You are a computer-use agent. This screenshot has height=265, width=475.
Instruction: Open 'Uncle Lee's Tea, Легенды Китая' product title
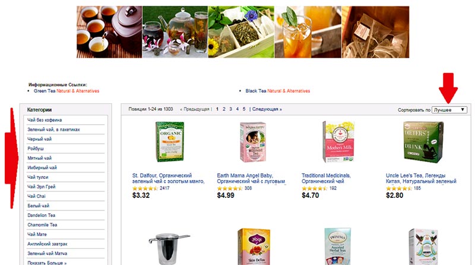point(421,178)
